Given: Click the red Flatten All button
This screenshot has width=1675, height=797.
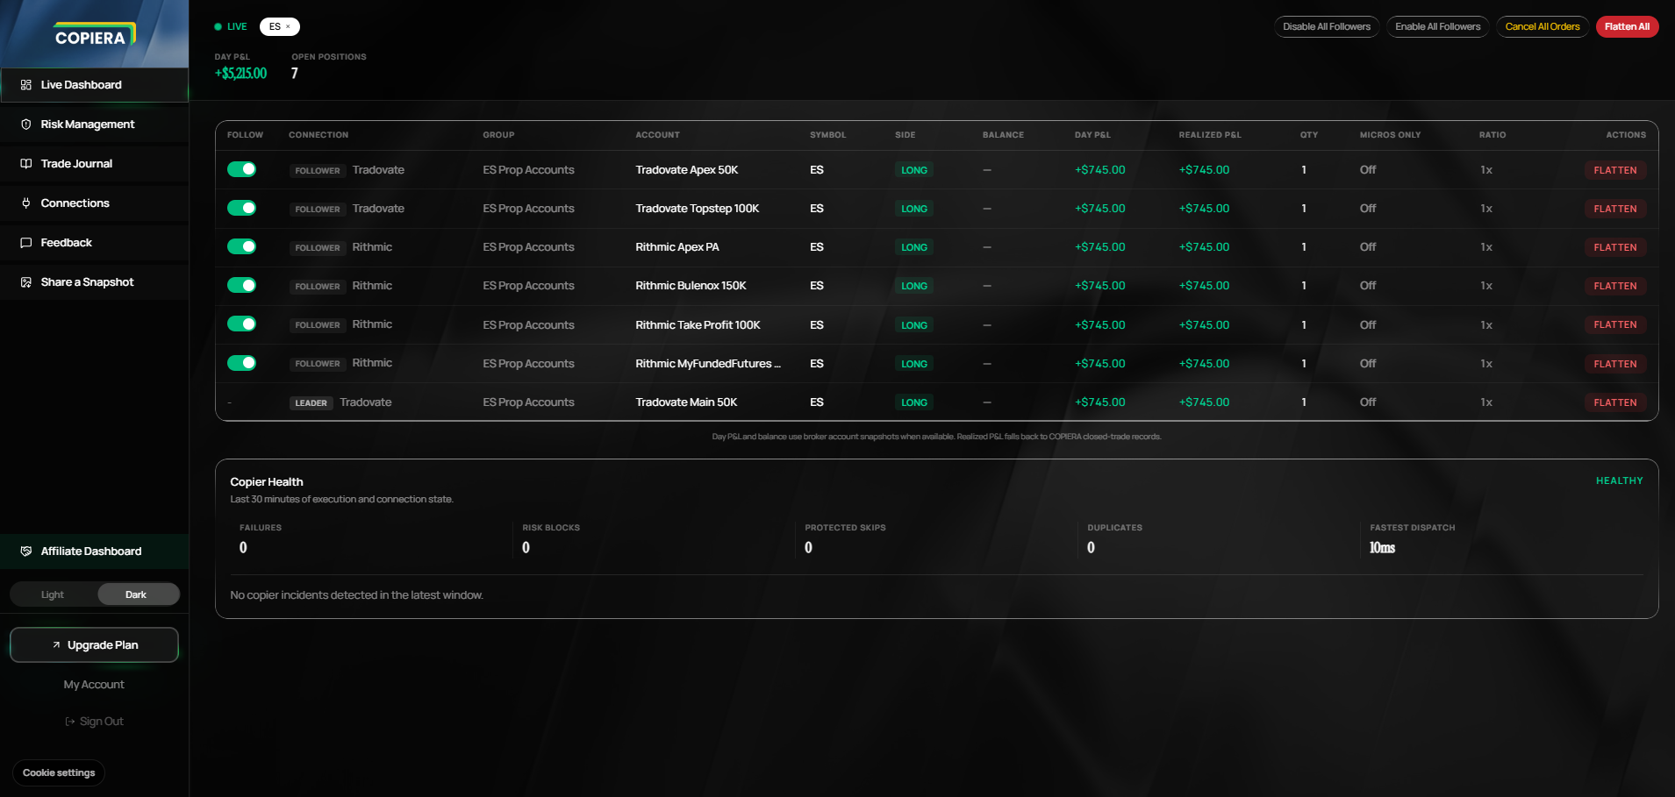Looking at the screenshot, I should 1627,26.
